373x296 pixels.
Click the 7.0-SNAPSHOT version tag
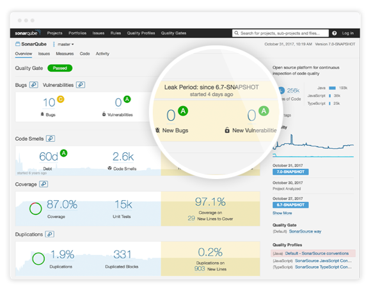(290, 172)
